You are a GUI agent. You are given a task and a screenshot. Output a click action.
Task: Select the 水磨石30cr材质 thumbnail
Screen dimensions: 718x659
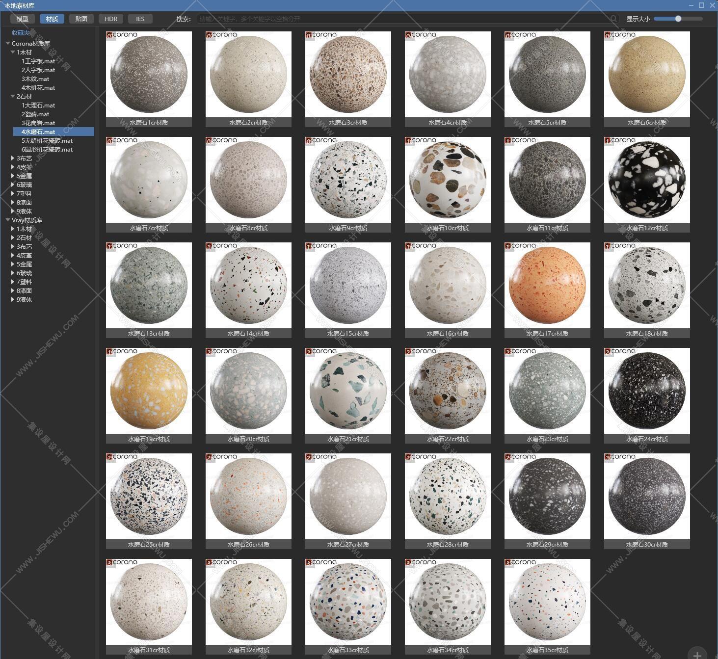click(x=647, y=497)
